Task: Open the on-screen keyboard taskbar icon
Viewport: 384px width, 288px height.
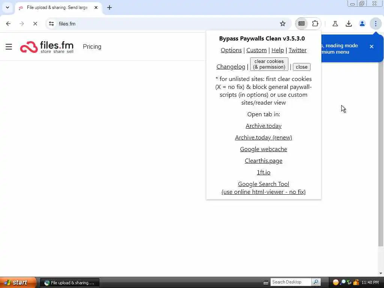Action: point(266,283)
